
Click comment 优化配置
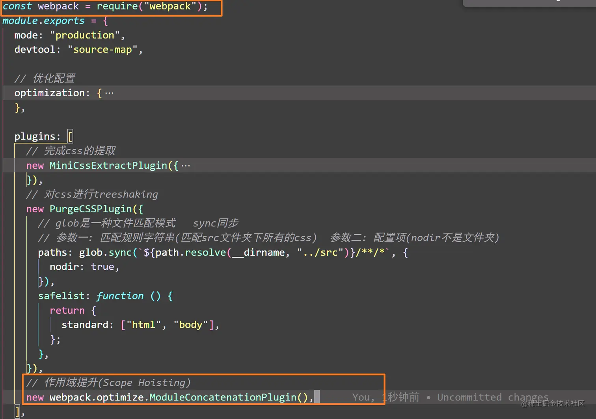coord(45,79)
